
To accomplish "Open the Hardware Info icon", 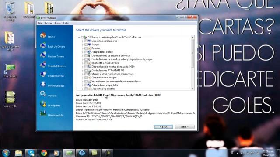I will tap(43, 113).
